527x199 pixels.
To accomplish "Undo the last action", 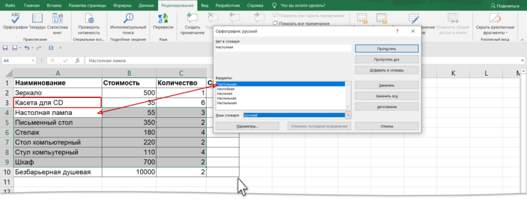I will 27,48.
